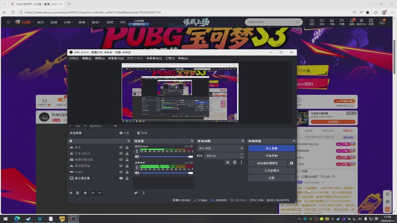
Task: Open transition properties dots menu
Action: (x=241, y=163)
